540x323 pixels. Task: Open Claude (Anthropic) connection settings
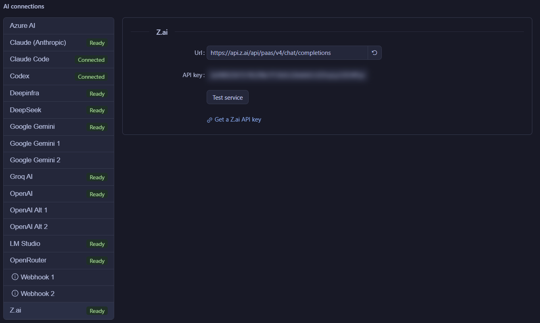tap(59, 43)
